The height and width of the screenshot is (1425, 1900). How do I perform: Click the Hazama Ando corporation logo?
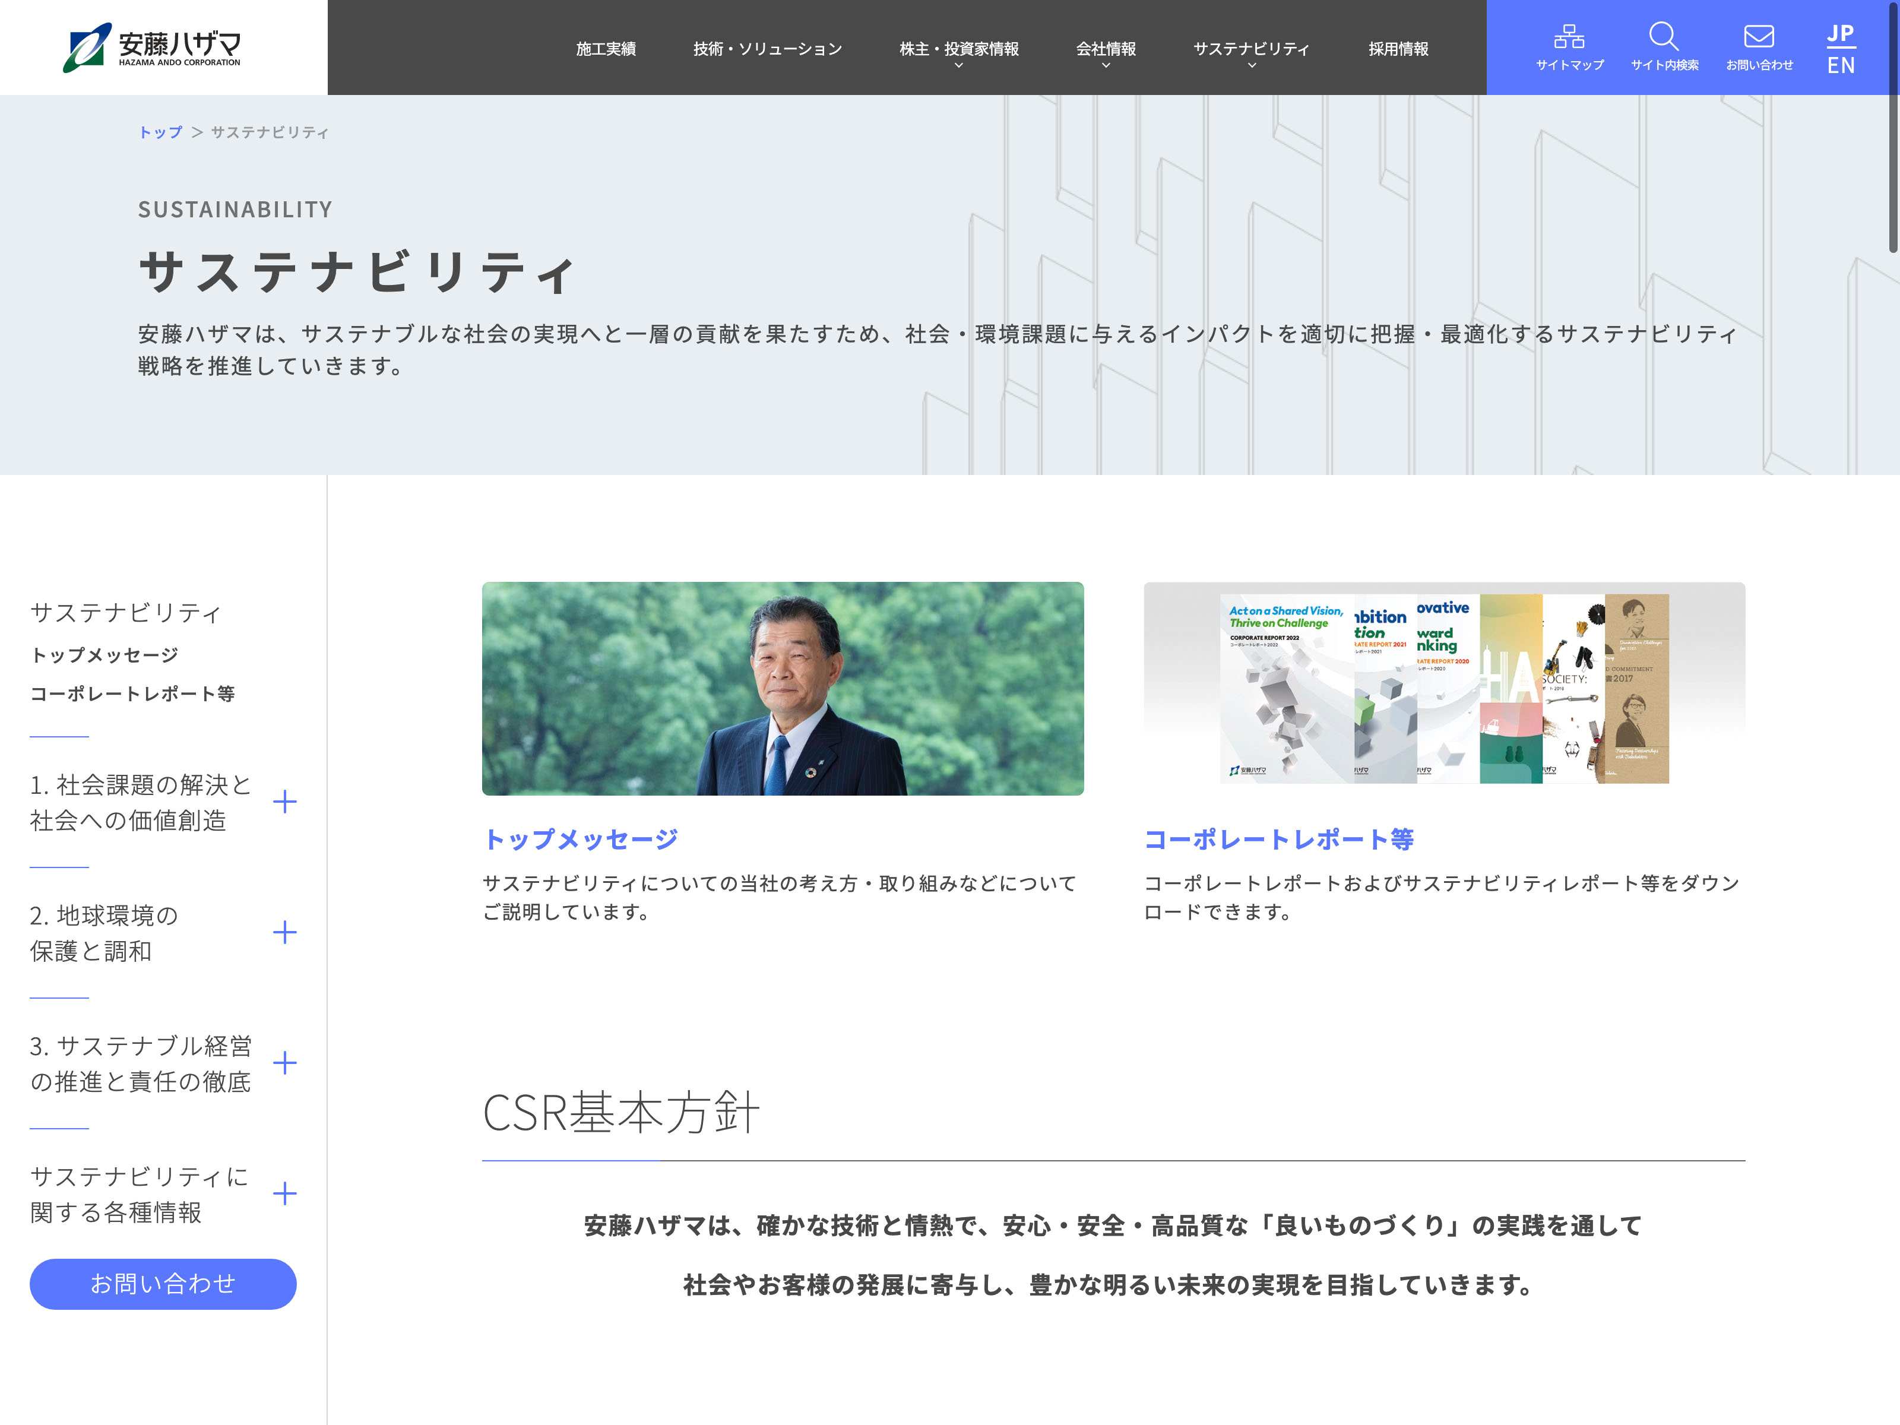(153, 47)
